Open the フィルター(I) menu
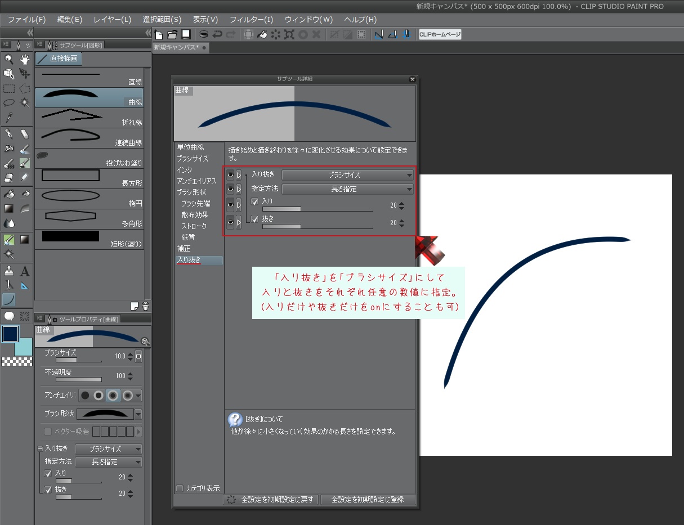 click(251, 20)
